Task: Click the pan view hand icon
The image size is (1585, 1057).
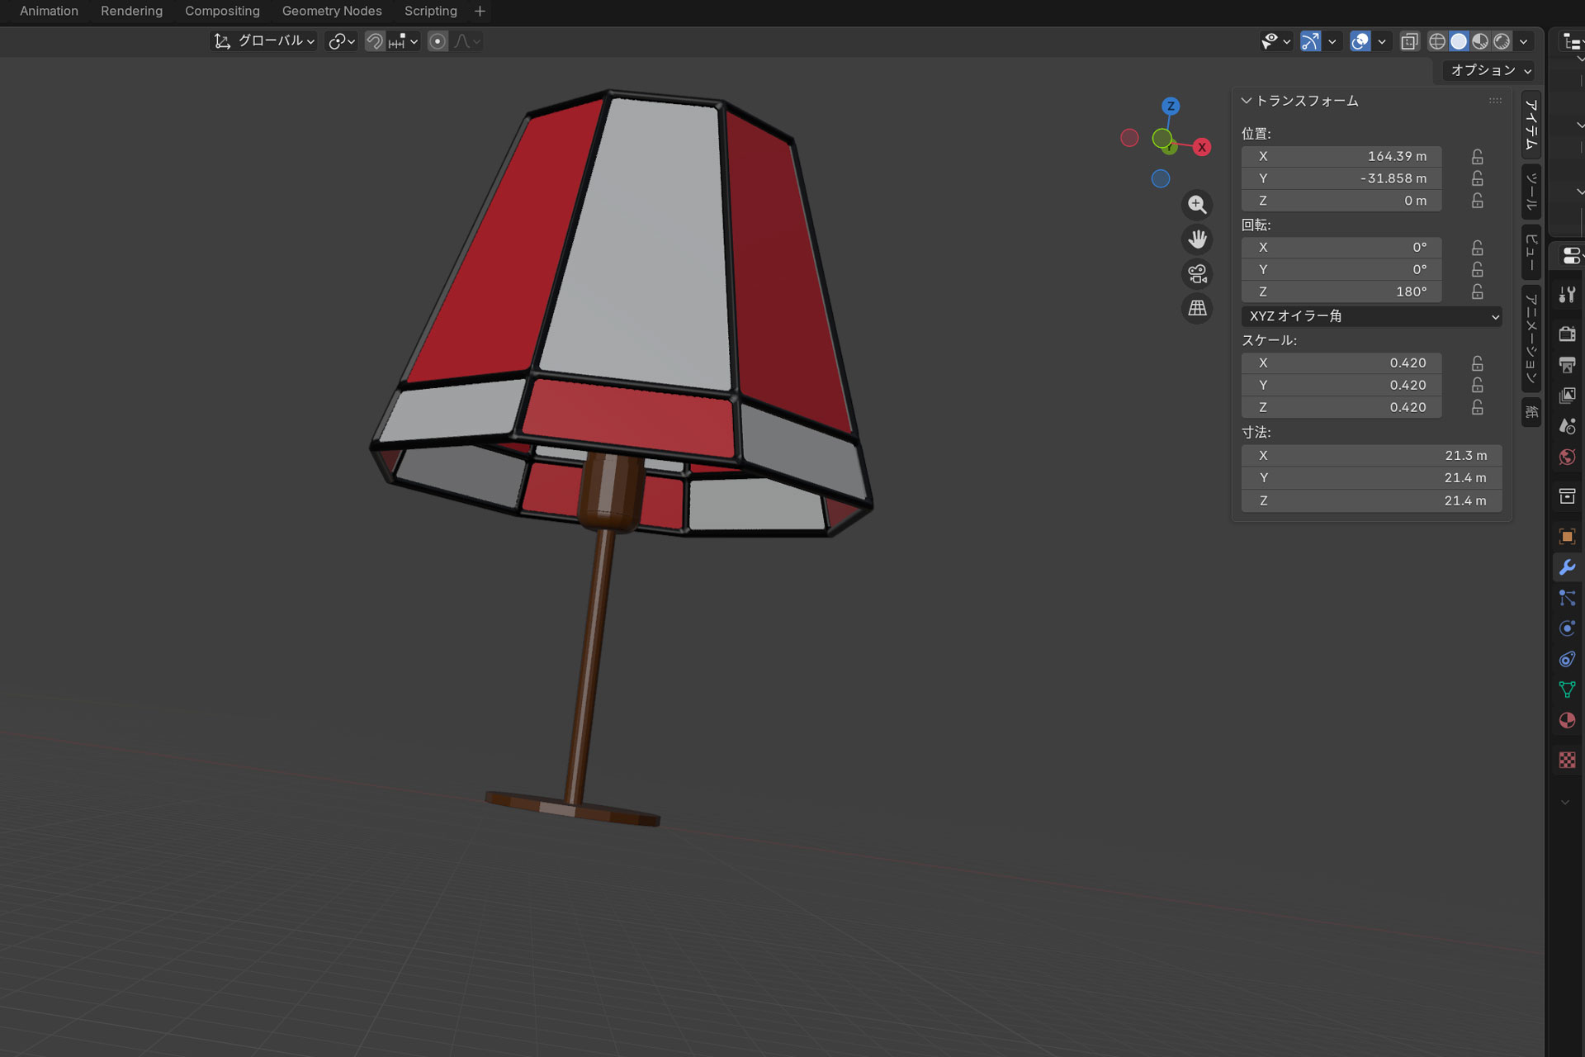Action: pos(1197,239)
